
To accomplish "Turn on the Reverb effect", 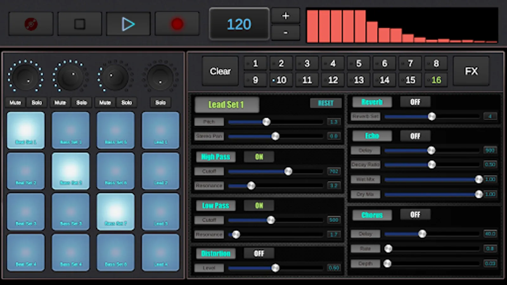I will (415, 102).
